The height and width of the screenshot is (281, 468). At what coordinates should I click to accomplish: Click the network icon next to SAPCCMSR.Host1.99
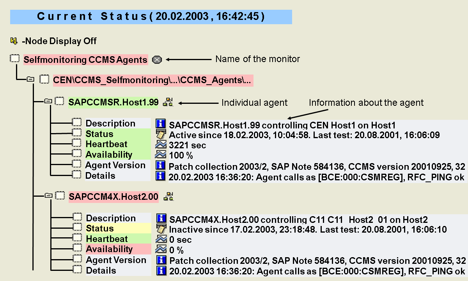point(168,102)
